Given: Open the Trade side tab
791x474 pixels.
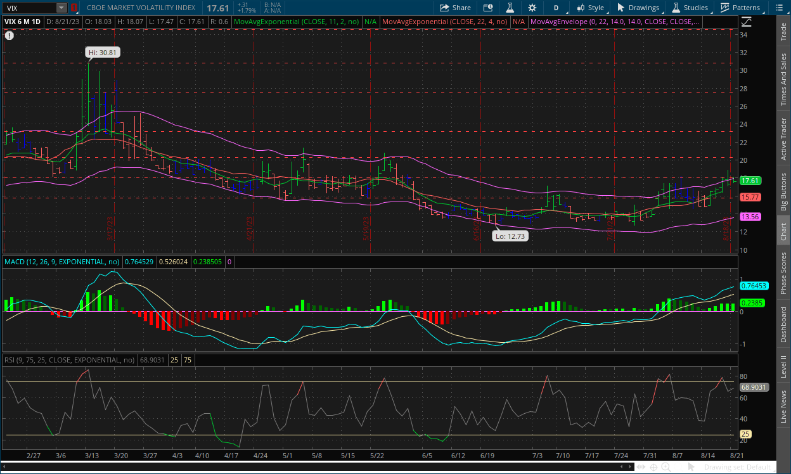Looking at the screenshot, I should (784, 32).
